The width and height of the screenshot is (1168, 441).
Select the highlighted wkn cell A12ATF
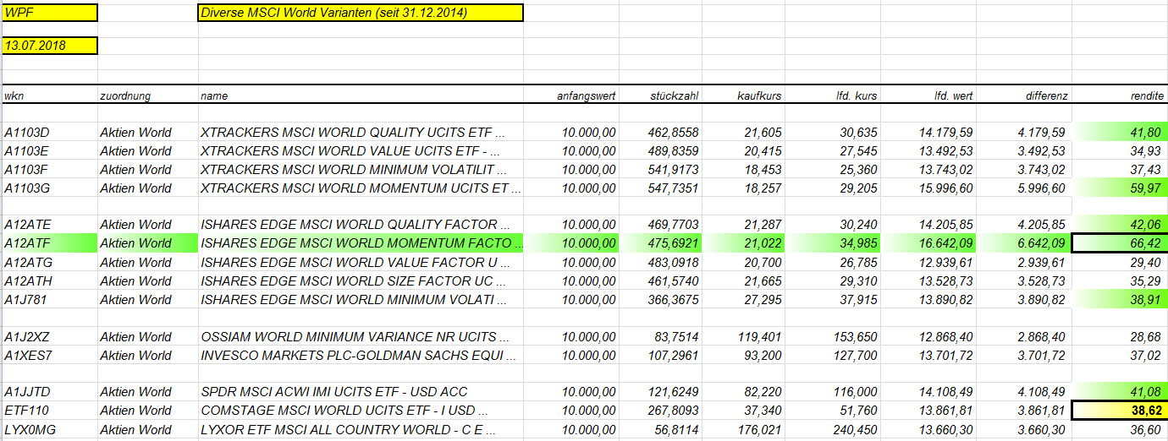click(x=49, y=243)
